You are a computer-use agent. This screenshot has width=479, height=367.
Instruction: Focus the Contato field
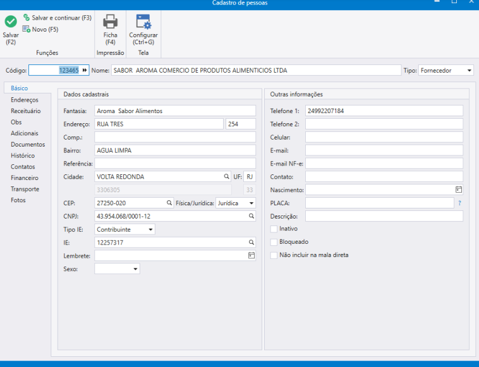point(384,176)
